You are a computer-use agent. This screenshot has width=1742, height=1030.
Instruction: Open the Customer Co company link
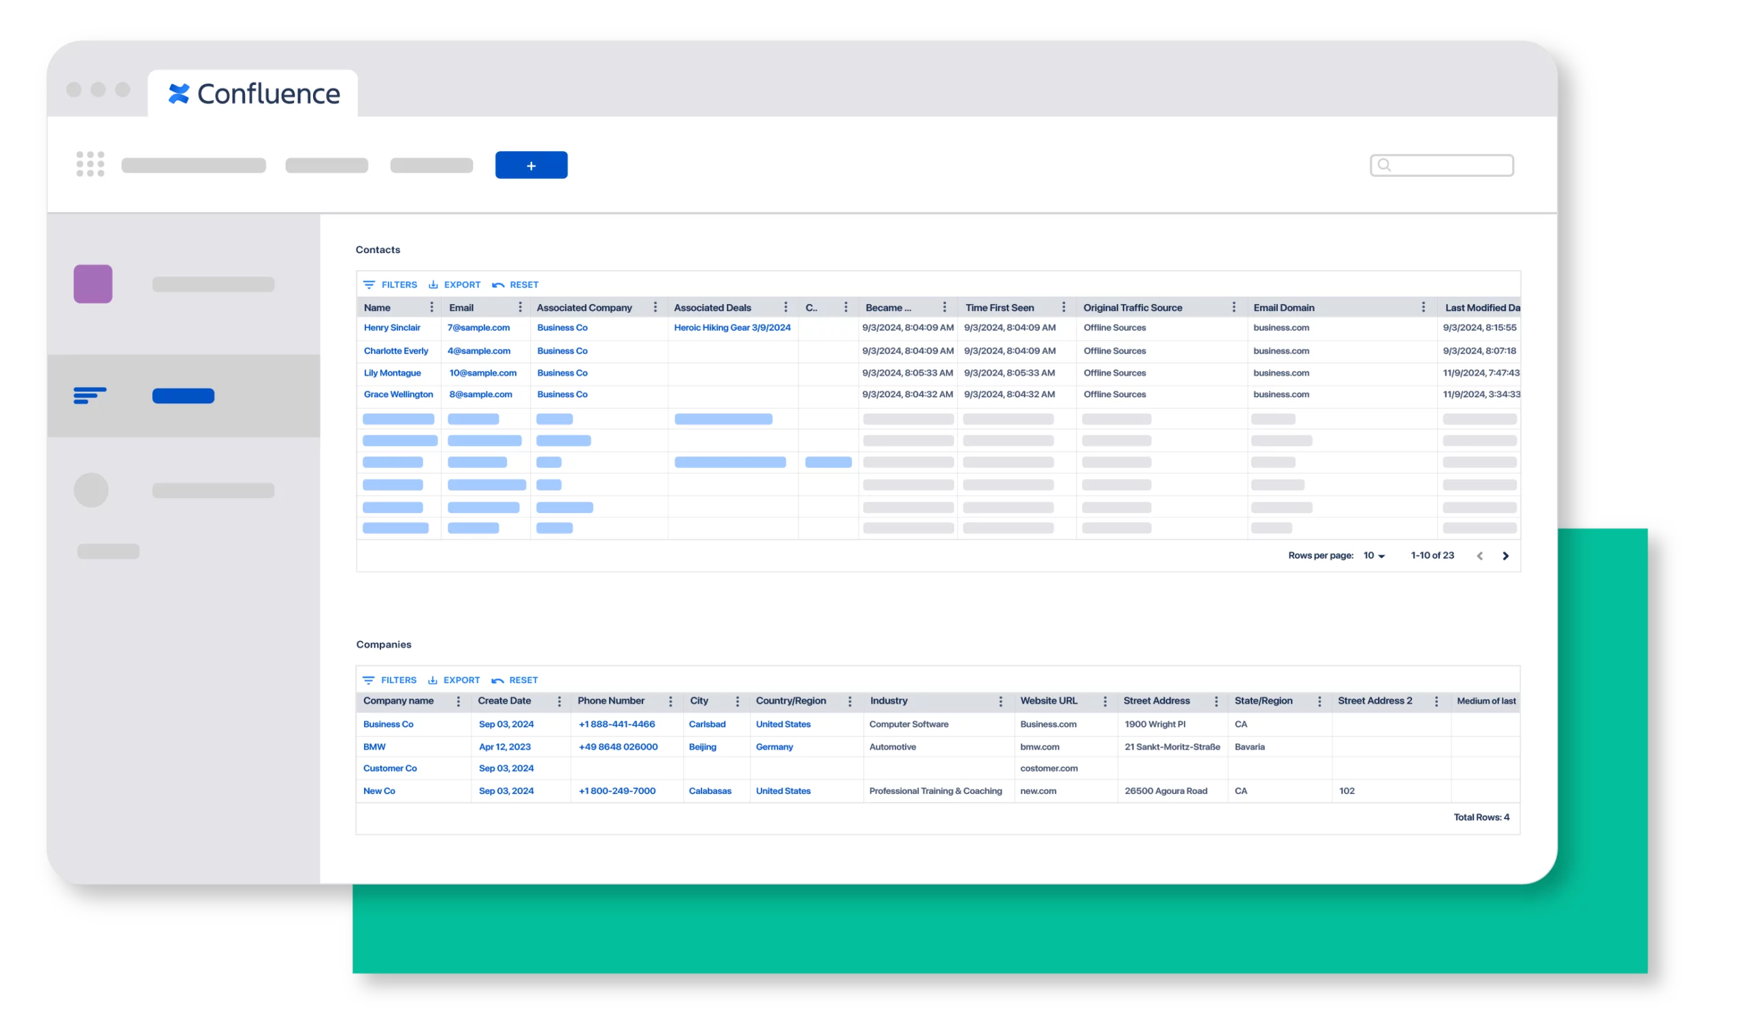click(390, 769)
